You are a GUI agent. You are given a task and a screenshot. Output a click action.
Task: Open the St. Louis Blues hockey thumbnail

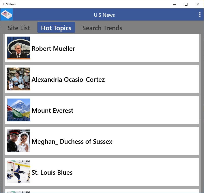(x=19, y=172)
